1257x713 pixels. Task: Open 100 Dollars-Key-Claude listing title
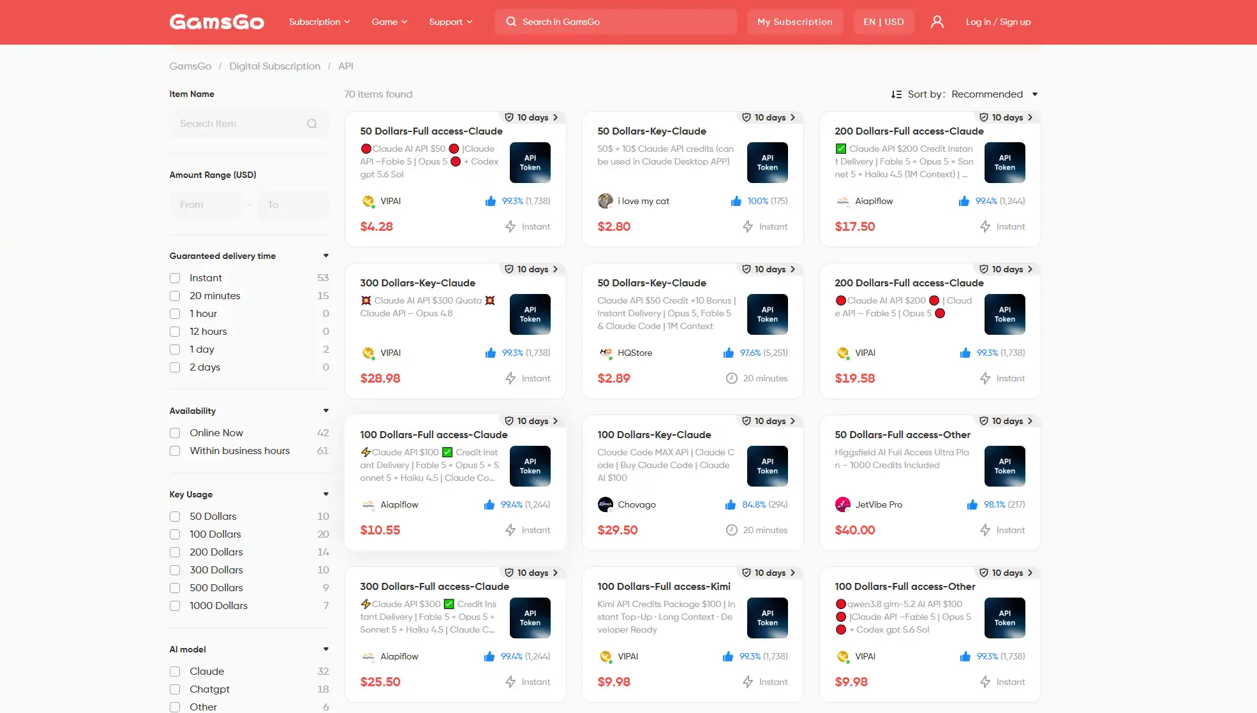tap(654, 435)
